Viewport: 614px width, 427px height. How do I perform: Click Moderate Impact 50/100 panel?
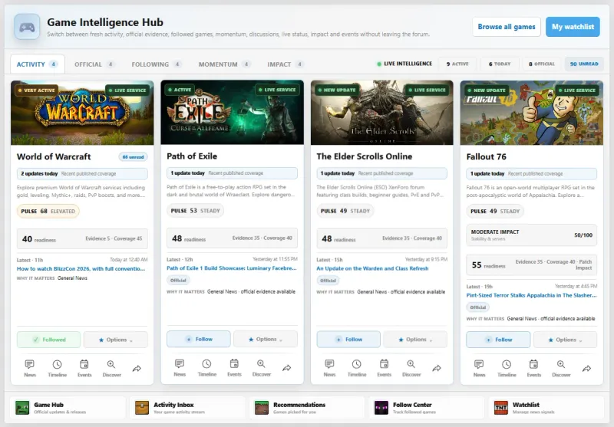531,235
